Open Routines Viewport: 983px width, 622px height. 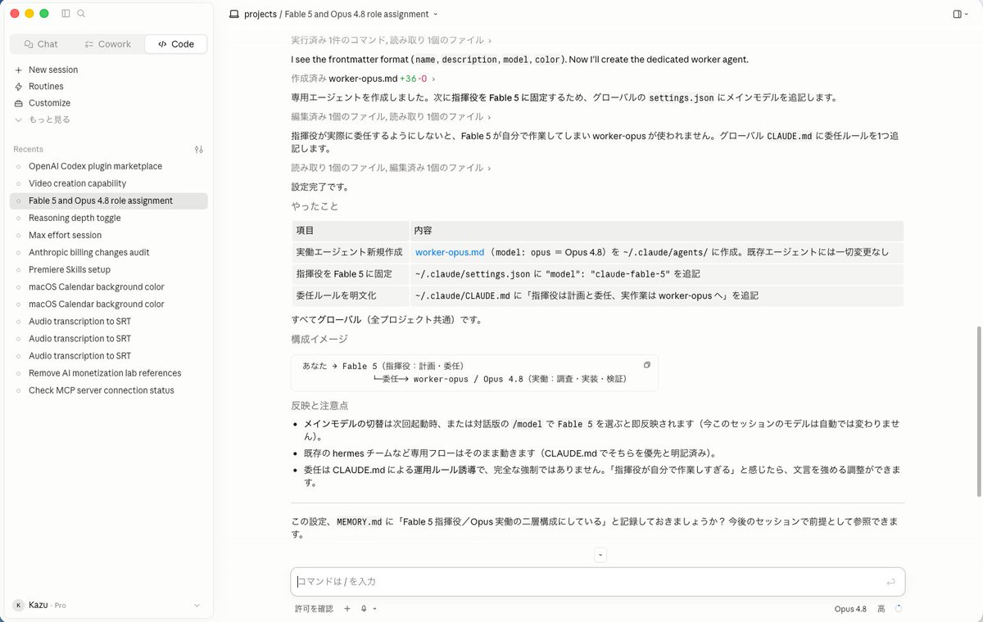(x=46, y=86)
